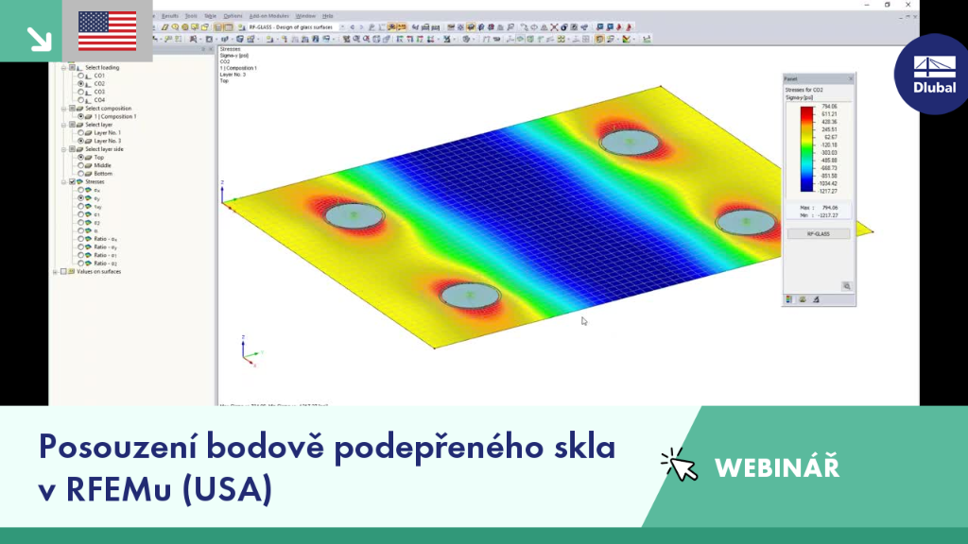Screen dimensions: 968x544
Task: Collapse the Select loading tree node
Action: click(63, 67)
